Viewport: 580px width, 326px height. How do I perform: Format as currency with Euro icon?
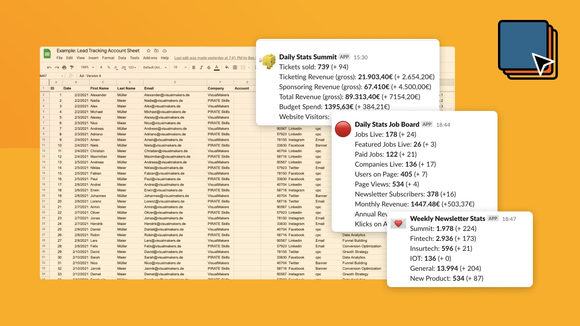point(101,67)
